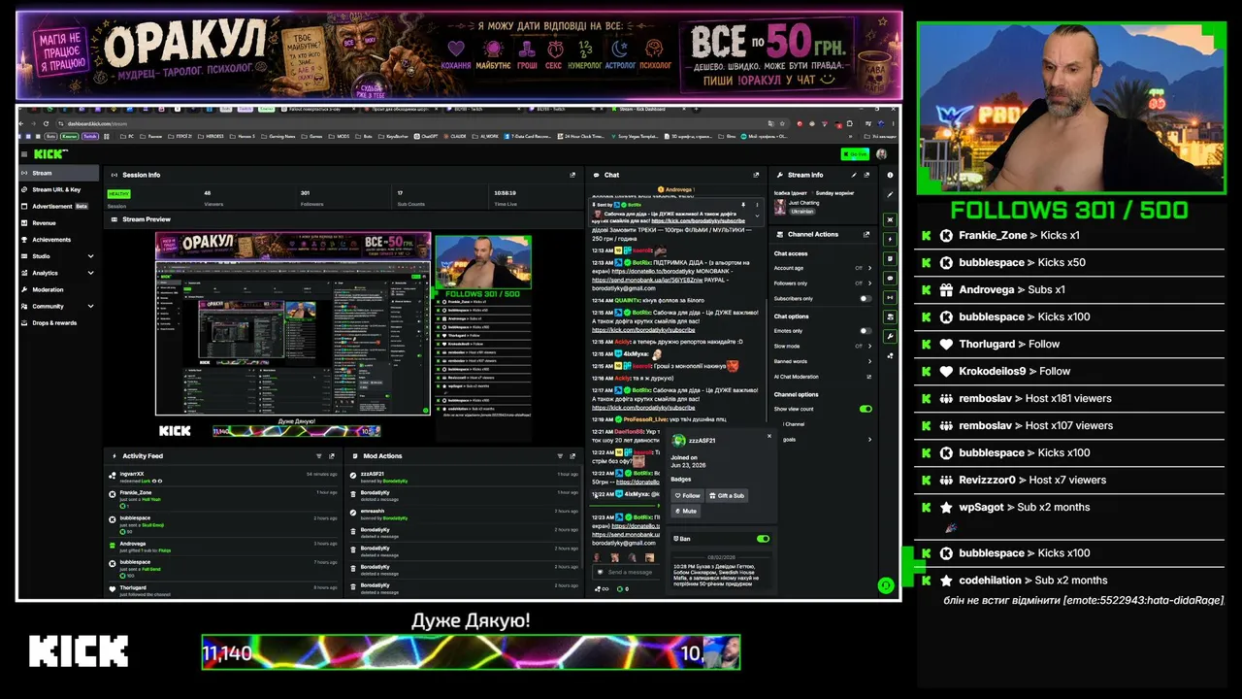
Task: Click Follow in the zzzASF21 user card
Action: (687, 495)
